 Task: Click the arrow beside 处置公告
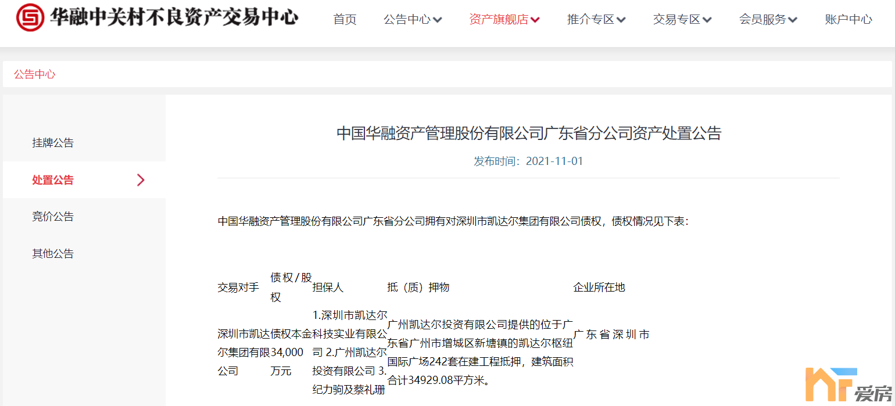(x=141, y=180)
